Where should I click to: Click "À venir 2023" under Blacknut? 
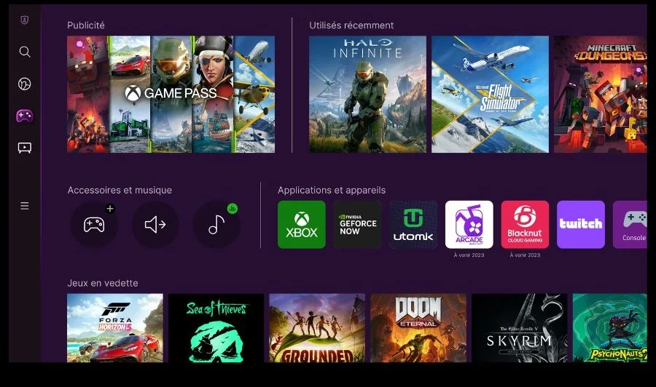point(525,255)
